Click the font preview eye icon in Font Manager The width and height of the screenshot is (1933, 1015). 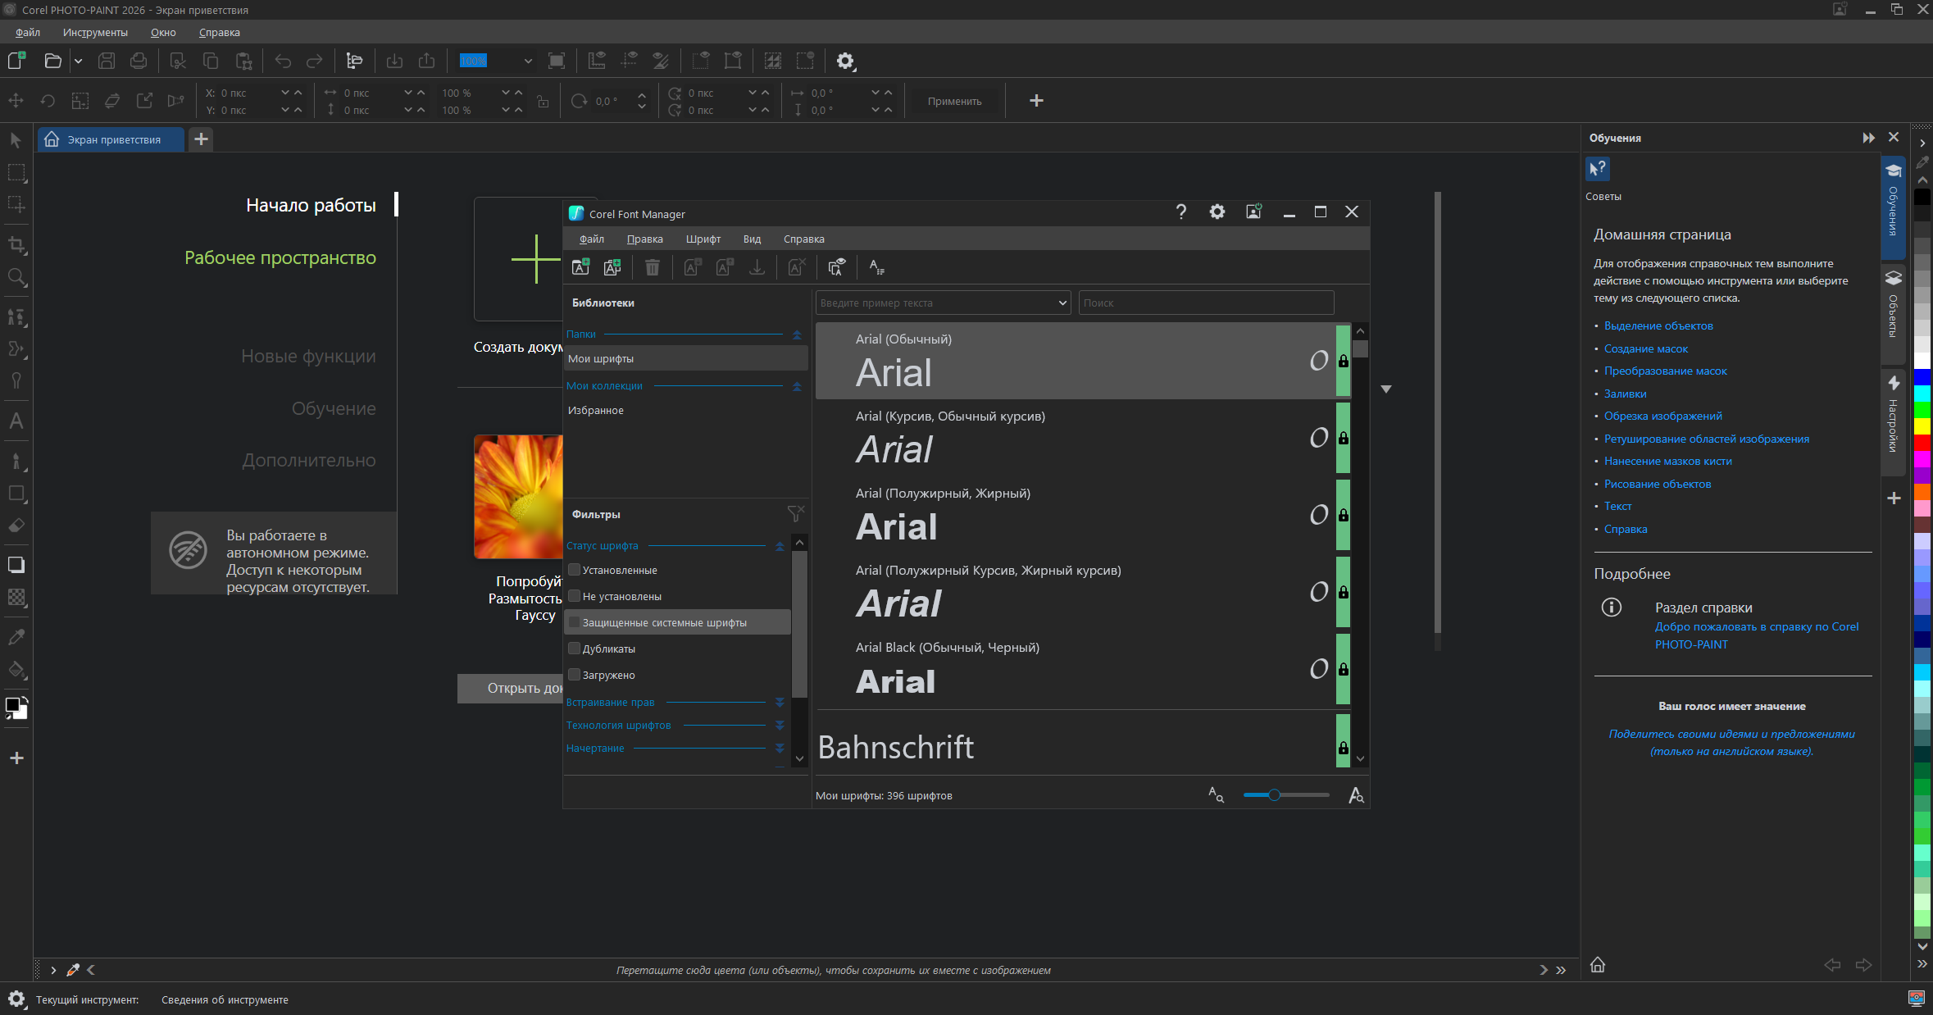[x=836, y=267]
